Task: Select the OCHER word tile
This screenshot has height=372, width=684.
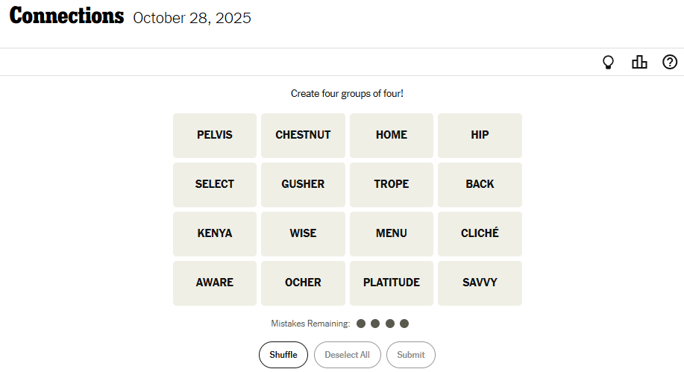Action: click(303, 283)
